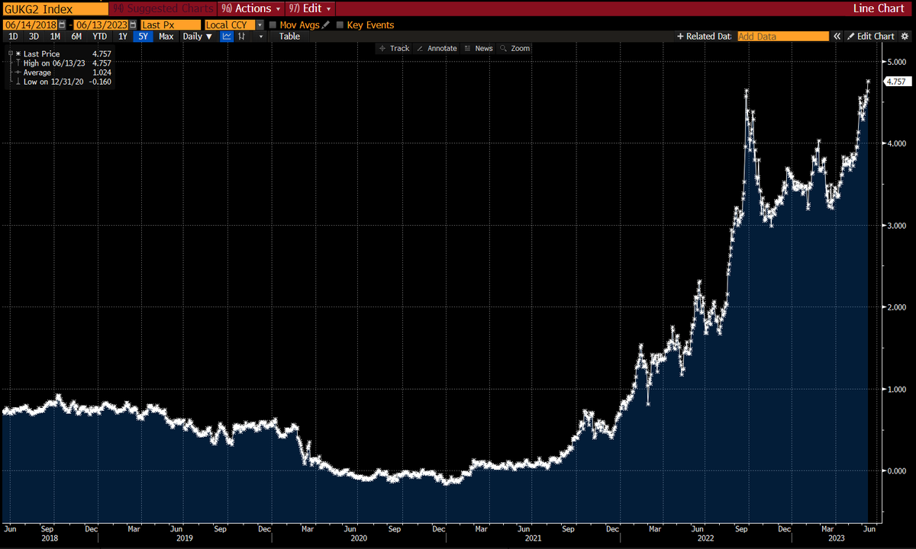Click the Edit Chart button
Screen dimensions: 916x549
870,36
